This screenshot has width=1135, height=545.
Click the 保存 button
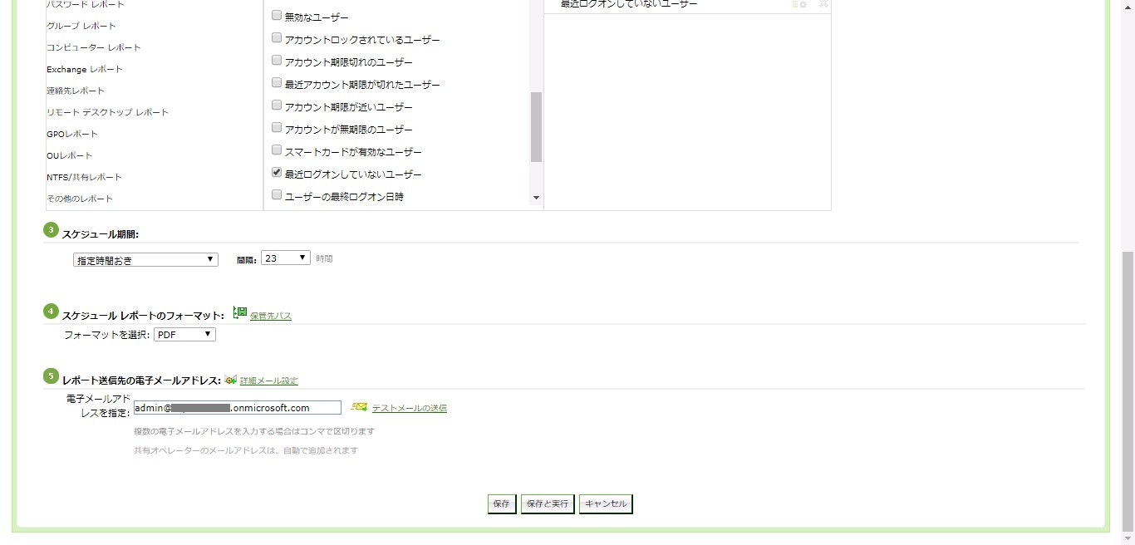tap(501, 504)
